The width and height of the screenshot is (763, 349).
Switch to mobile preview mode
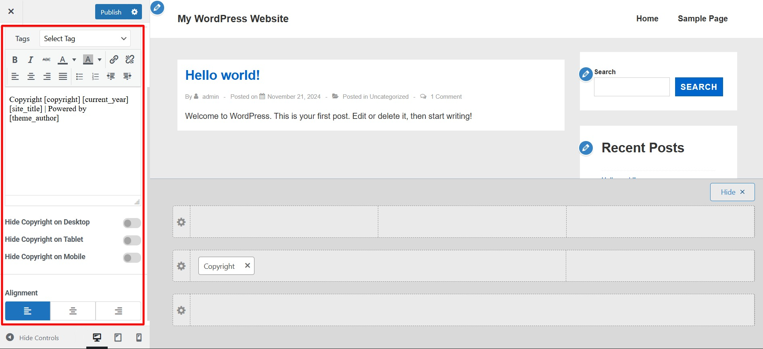tap(139, 338)
